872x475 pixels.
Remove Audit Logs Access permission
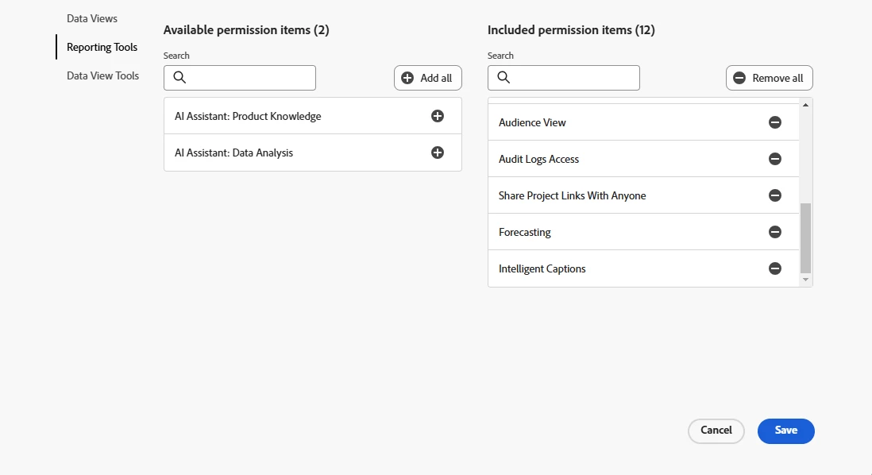775,159
